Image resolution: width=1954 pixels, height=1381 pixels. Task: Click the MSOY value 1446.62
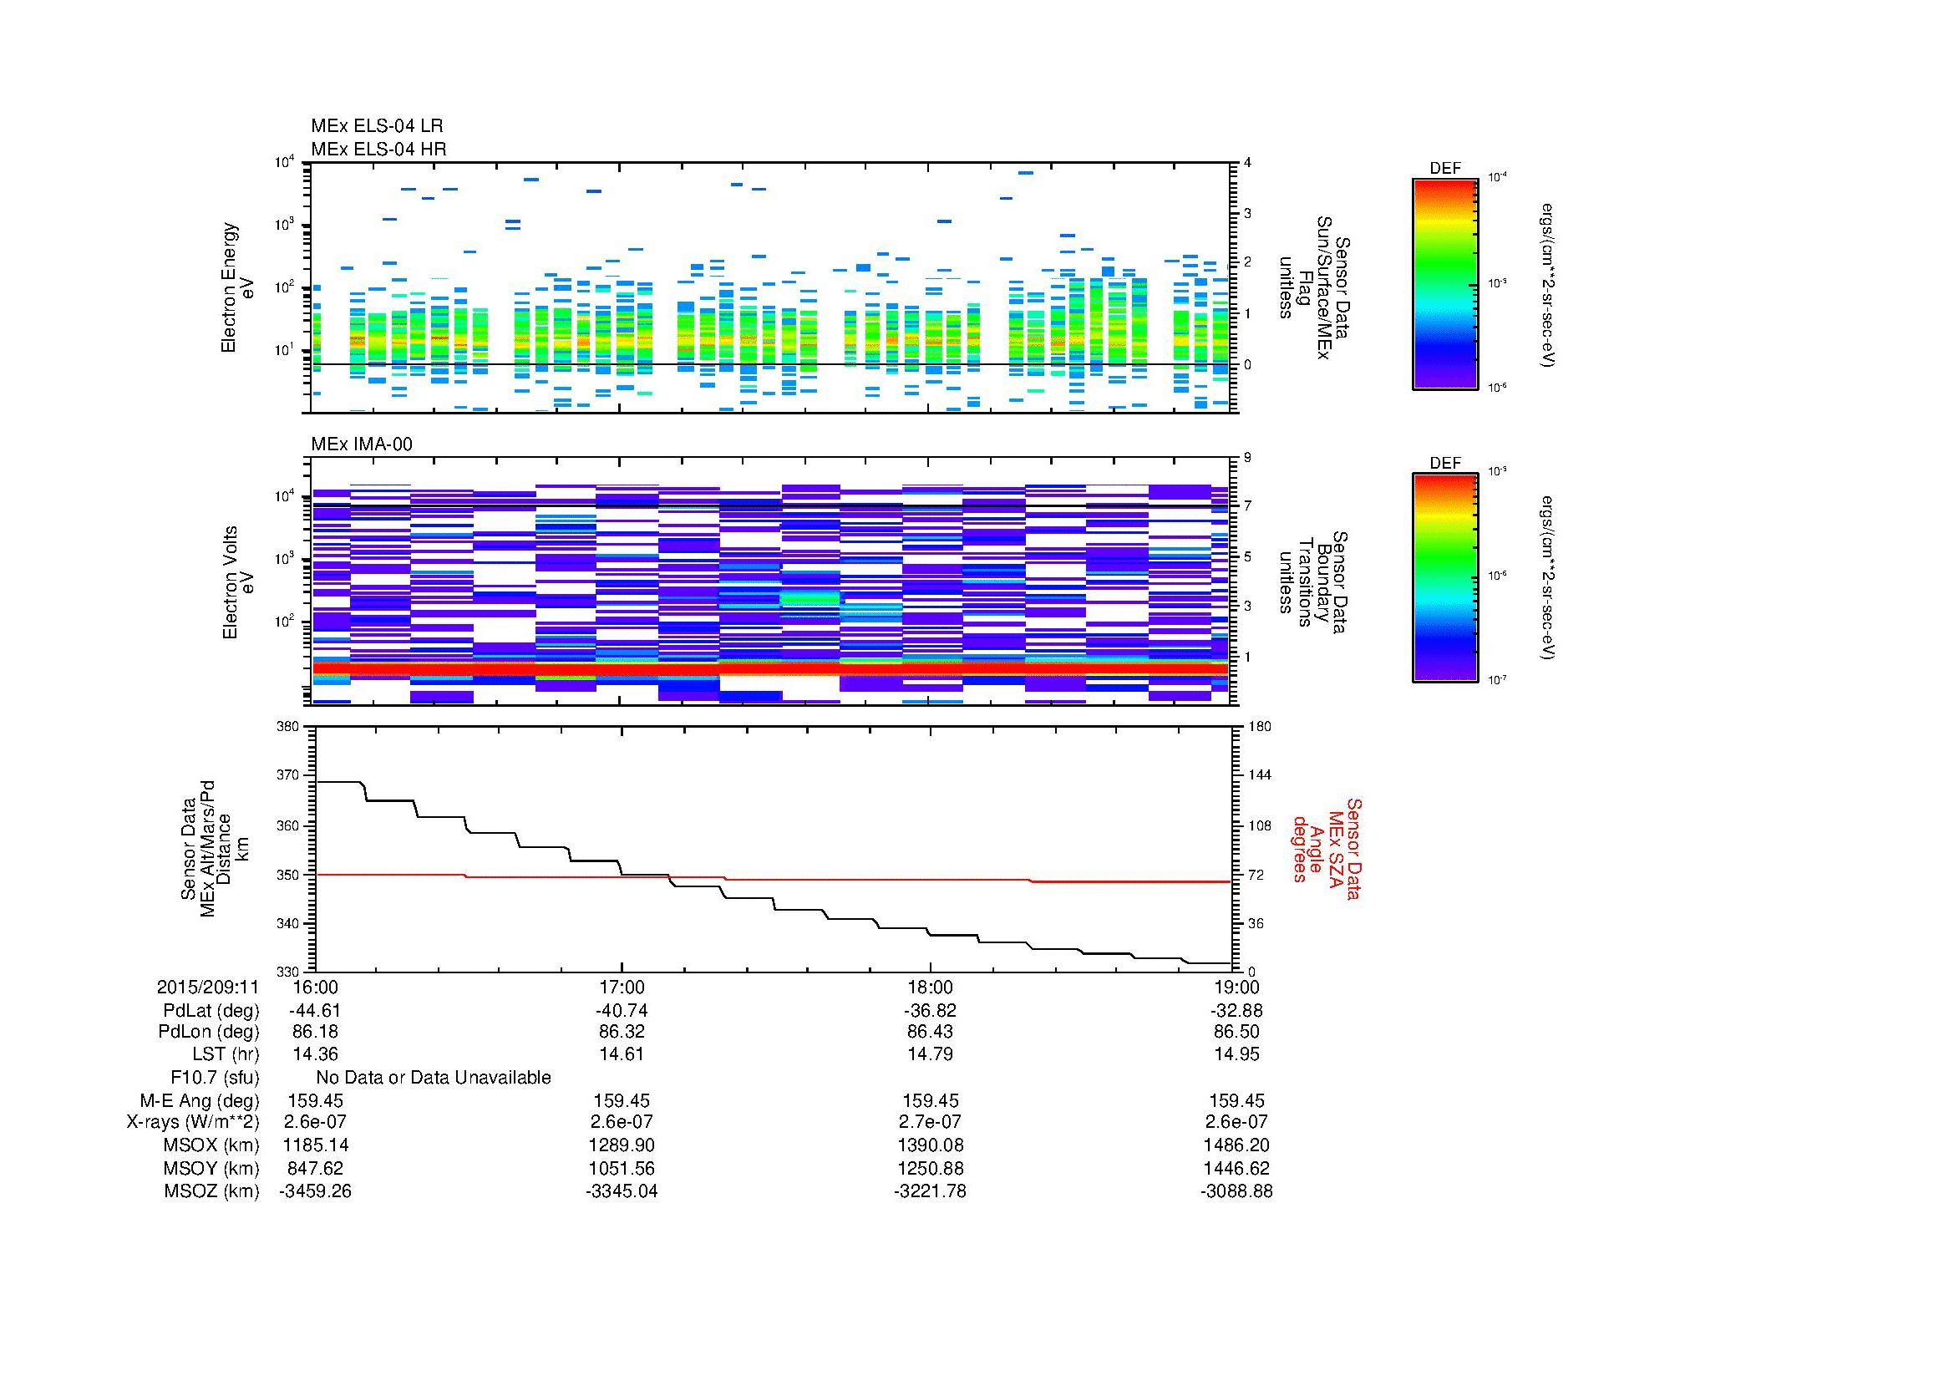(x=1236, y=1169)
